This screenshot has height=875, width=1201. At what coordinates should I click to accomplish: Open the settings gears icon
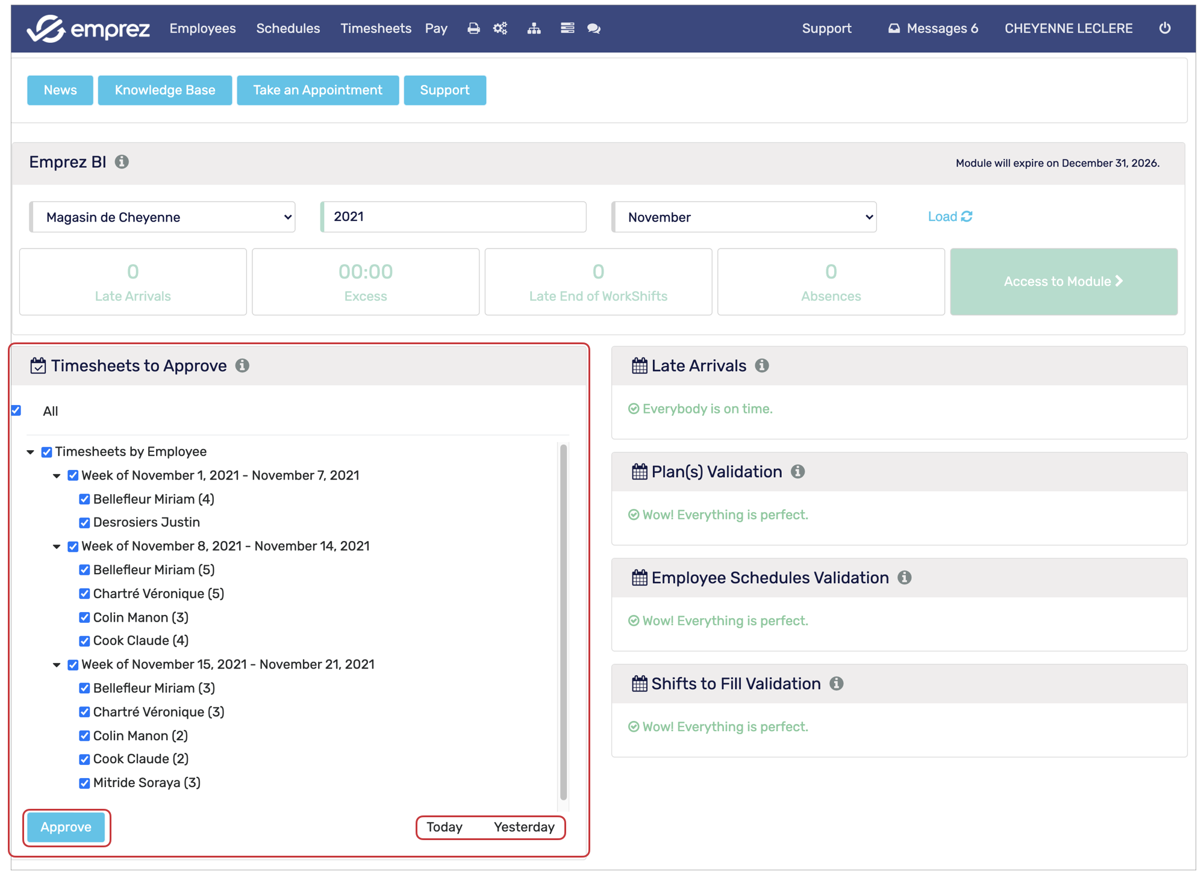500,28
